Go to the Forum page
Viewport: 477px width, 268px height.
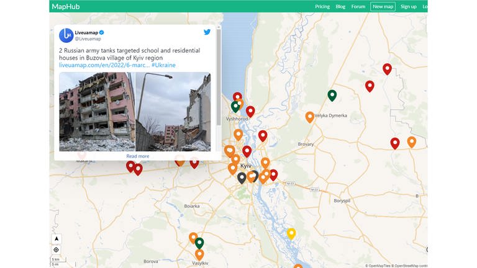point(358,6)
